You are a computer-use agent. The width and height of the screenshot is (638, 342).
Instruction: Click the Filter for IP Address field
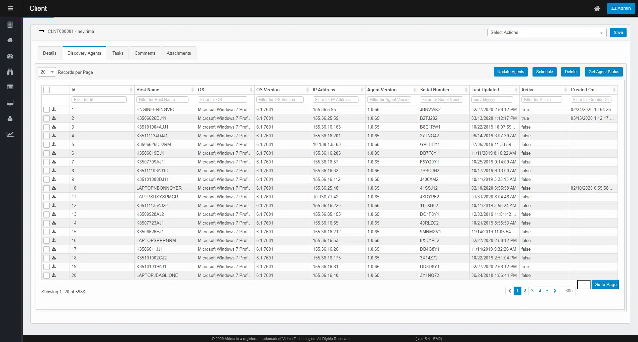[x=335, y=100]
